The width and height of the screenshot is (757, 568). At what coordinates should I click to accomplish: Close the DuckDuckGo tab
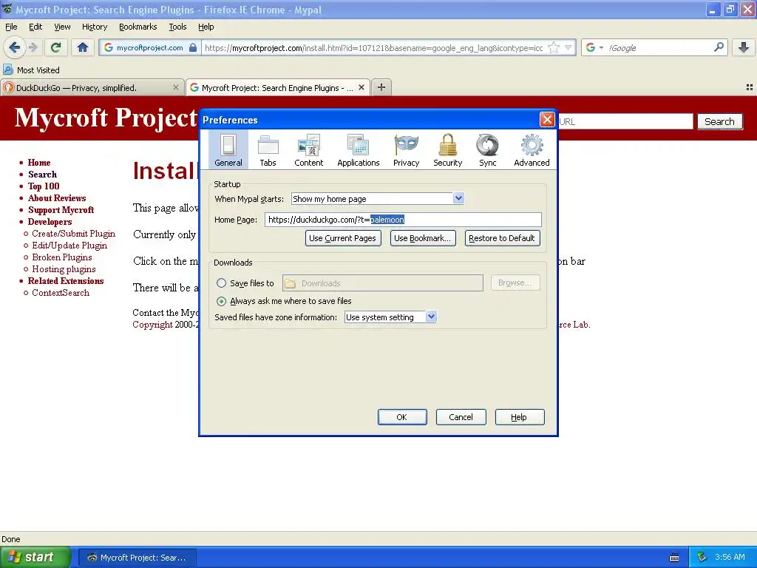(x=176, y=87)
